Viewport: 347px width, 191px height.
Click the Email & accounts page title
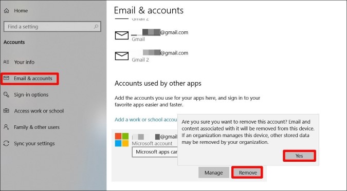[x=149, y=10]
